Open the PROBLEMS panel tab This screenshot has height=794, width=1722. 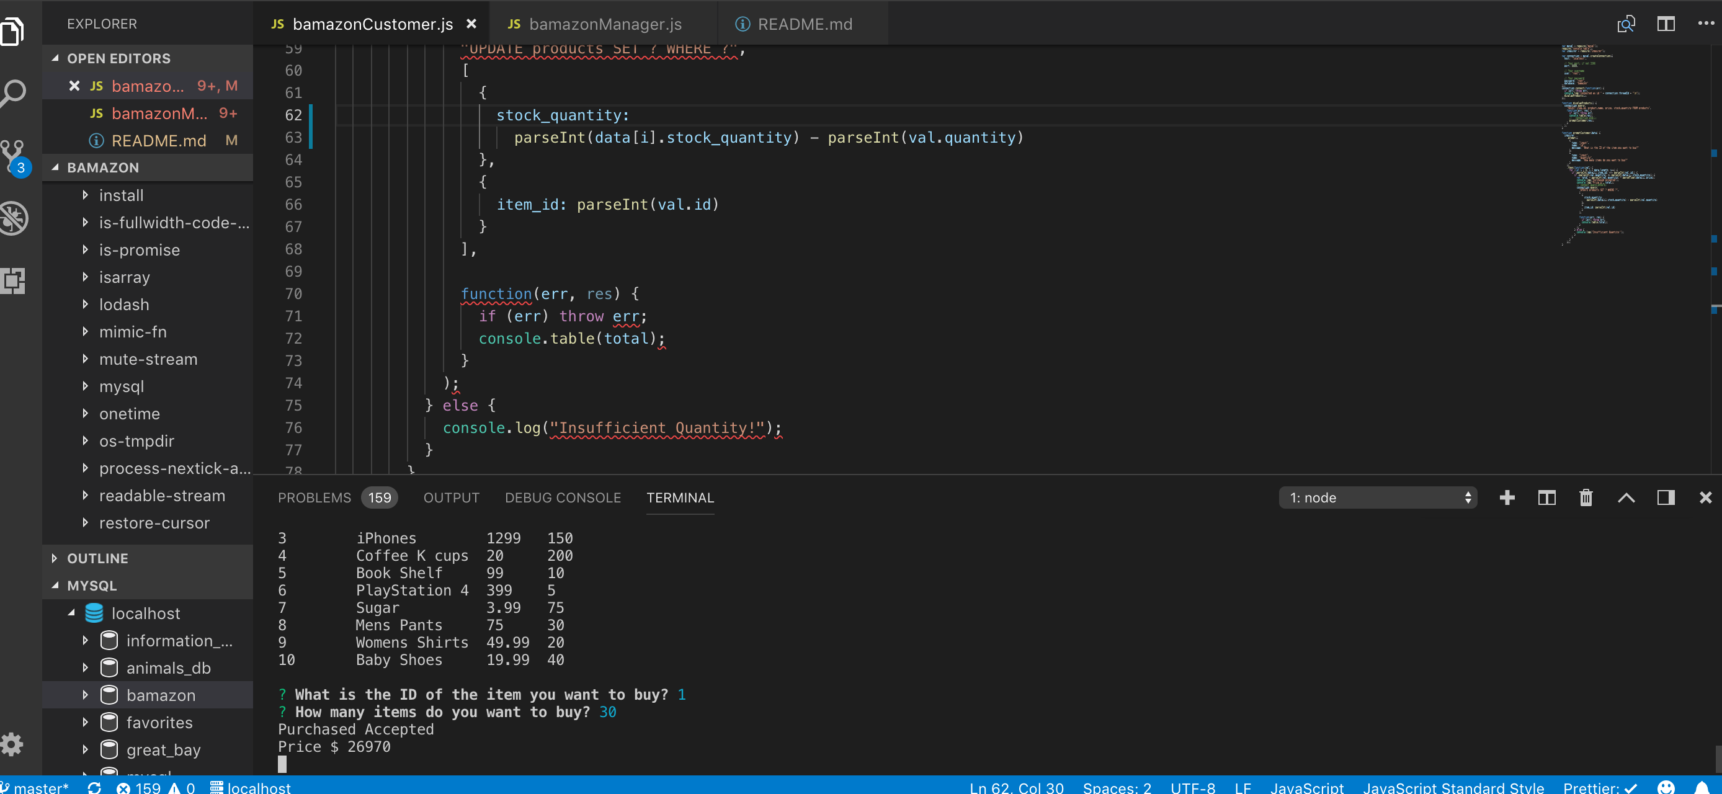click(x=314, y=497)
